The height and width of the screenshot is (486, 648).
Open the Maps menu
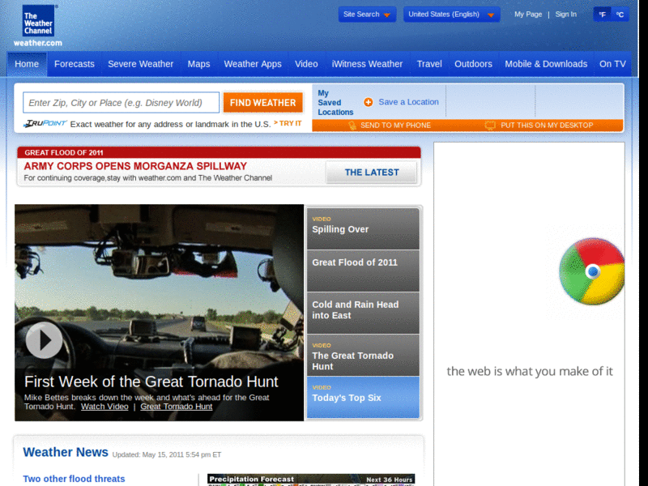198,64
